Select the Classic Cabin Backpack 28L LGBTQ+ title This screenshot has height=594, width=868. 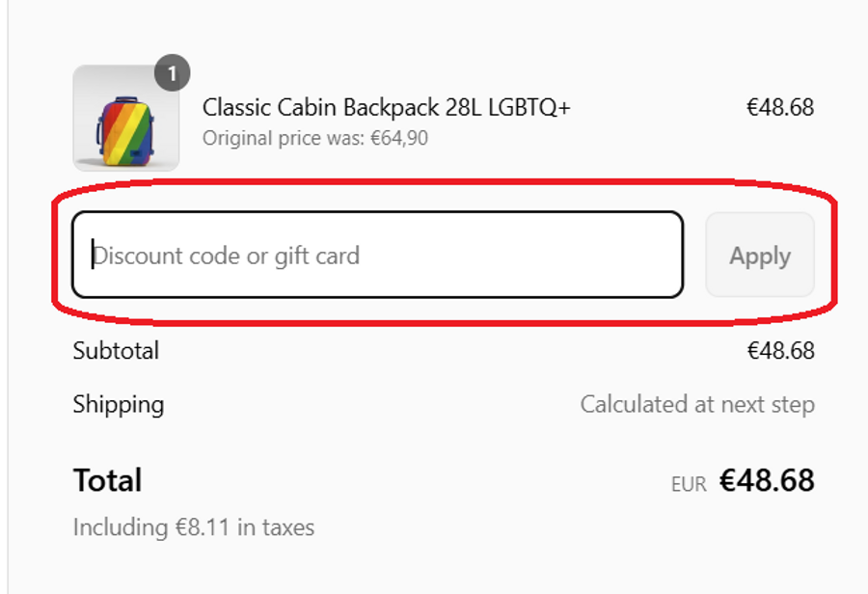tap(386, 107)
